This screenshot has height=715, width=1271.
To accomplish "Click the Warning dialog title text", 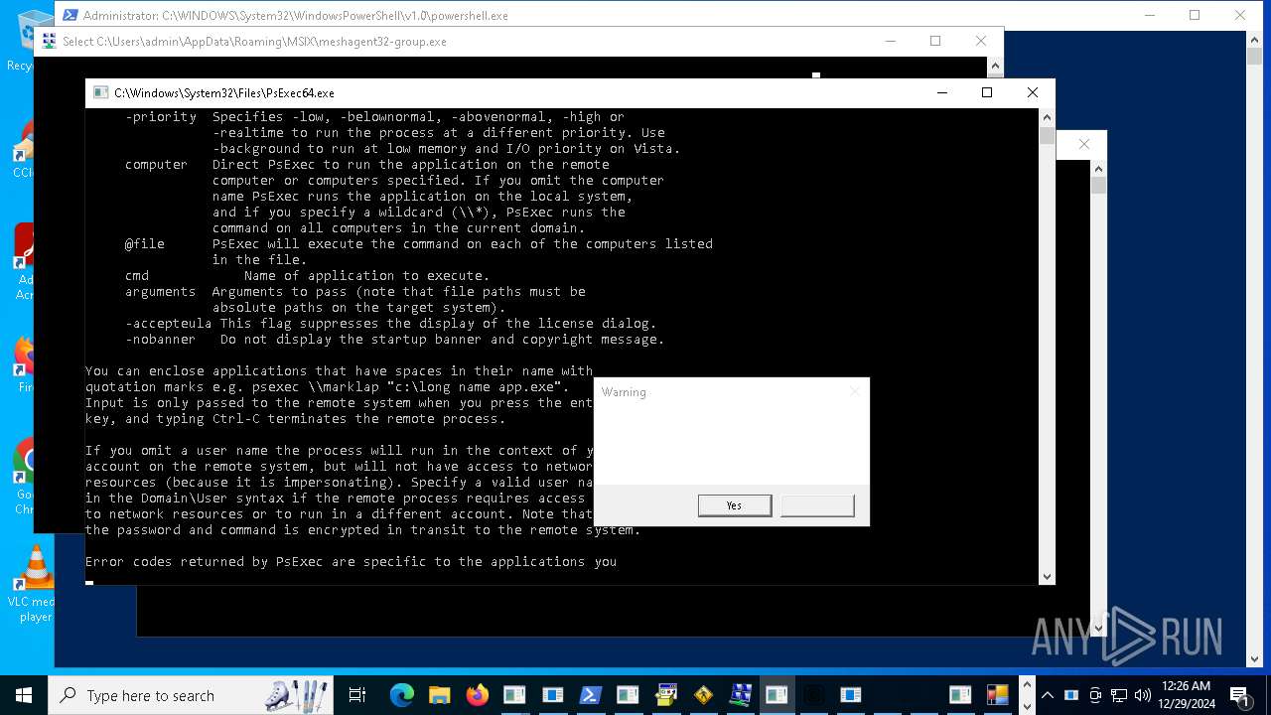I will coord(624,392).
